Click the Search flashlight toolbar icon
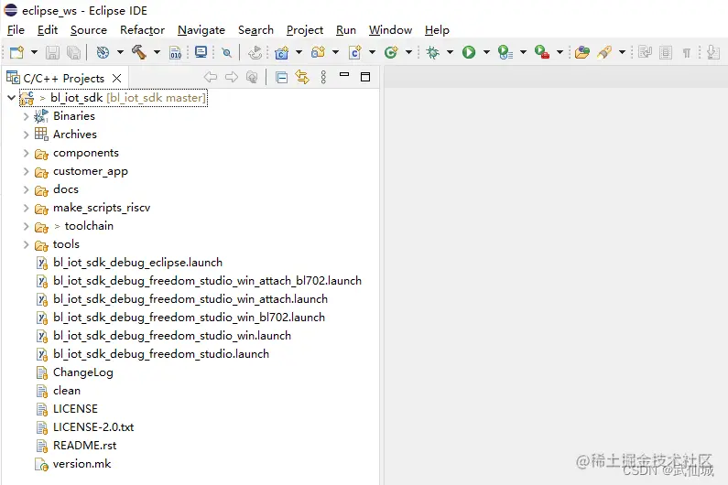This screenshot has height=485, width=728. coord(604,52)
